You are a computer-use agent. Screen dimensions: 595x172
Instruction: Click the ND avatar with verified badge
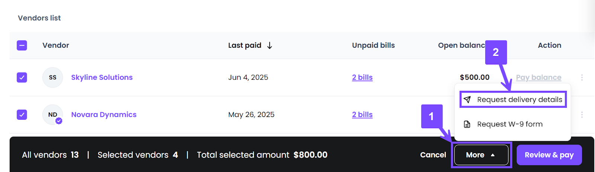tap(53, 115)
